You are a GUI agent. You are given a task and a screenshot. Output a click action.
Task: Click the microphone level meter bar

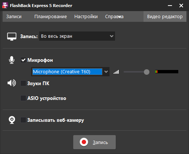167,72
